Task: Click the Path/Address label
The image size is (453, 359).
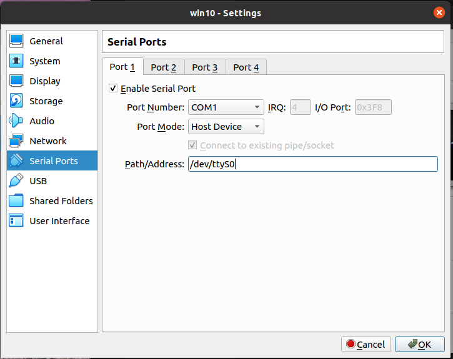Action: (x=154, y=164)
